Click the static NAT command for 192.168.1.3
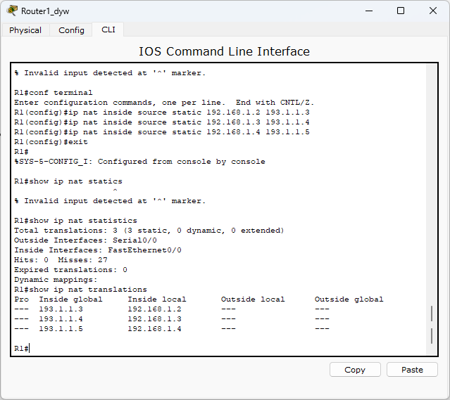This screenshot has width=450, height=400. pos(162,122)
